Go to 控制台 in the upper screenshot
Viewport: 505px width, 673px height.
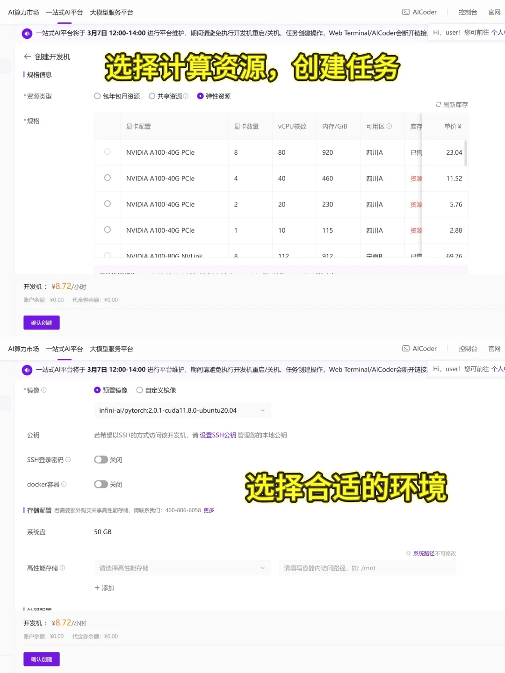click(x=468, y=12)
